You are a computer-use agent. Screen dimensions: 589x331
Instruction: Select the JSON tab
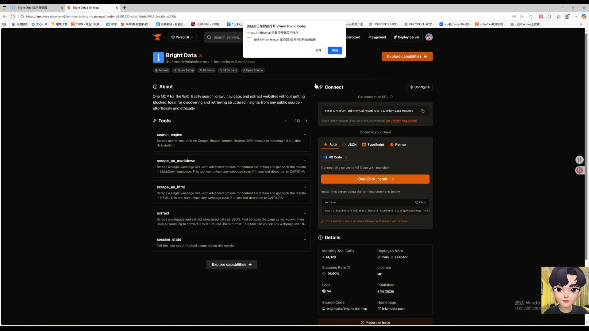[349, 145]
